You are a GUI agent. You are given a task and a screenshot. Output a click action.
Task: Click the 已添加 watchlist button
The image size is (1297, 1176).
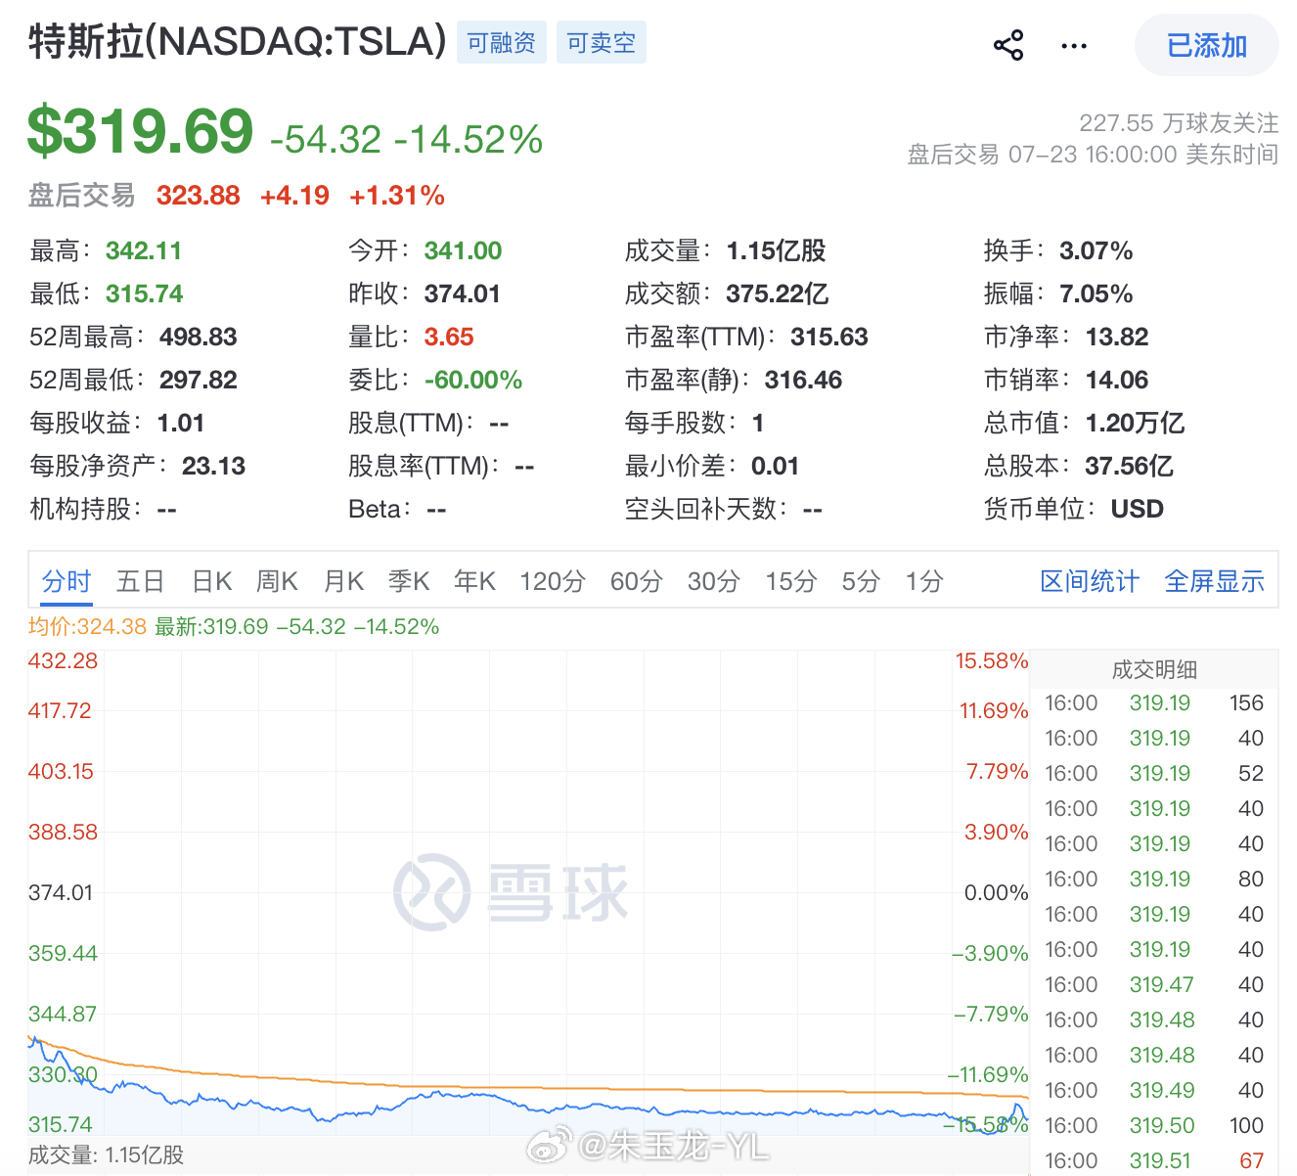pos(1207,45)
